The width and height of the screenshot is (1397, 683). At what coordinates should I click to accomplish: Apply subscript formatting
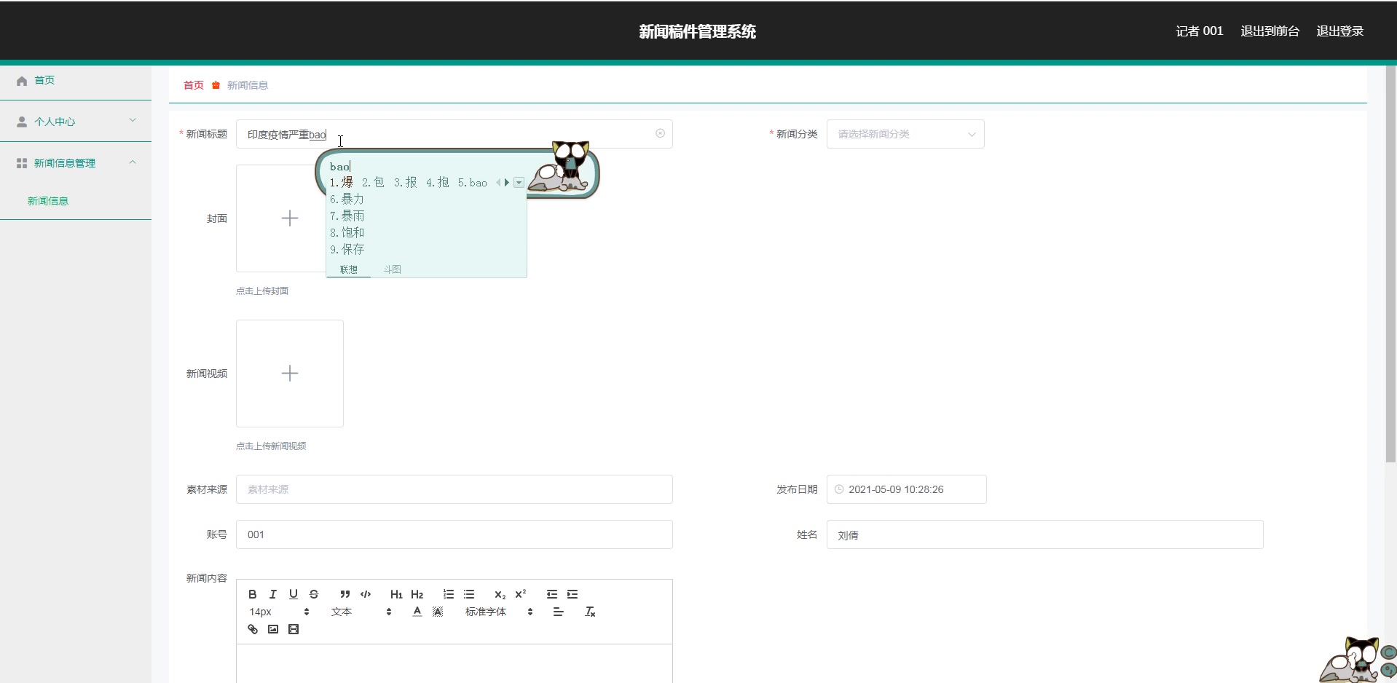(x=500, y=595)
